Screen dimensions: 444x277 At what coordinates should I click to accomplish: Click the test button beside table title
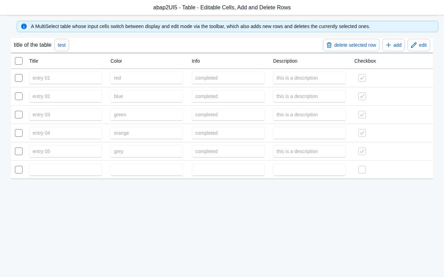62,45
